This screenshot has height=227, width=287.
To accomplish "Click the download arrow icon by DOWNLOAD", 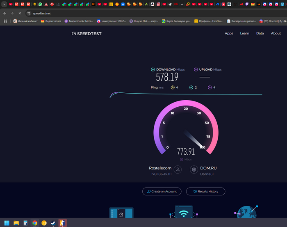I will [153, 70].
